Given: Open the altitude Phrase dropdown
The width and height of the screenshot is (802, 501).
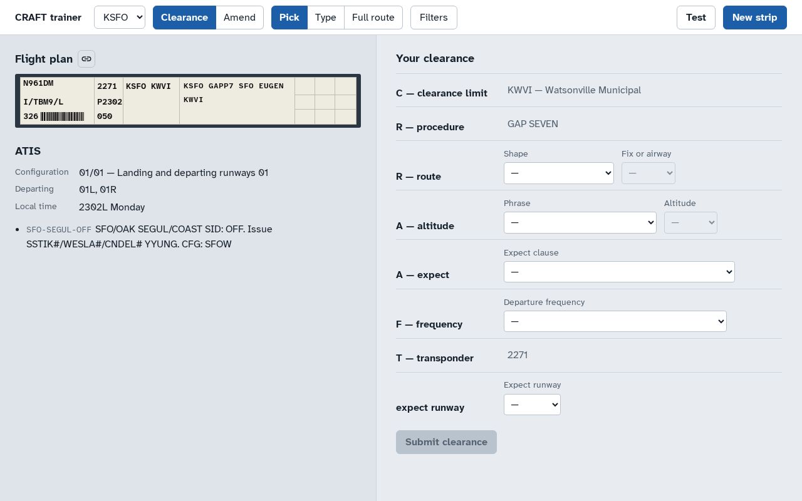Looking at the screenshot, I should [580, 222].
